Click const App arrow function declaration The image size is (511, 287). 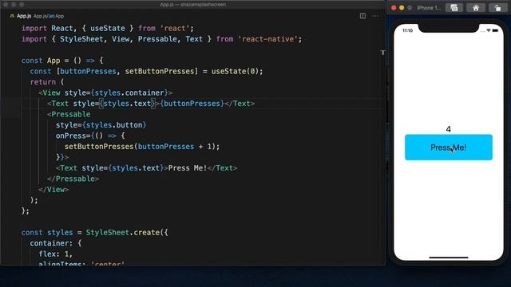click(62, 61)
